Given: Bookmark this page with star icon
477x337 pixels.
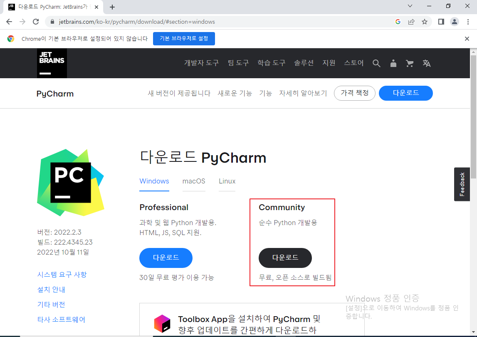Looking at the screenshot, I should tap(425, 22).
